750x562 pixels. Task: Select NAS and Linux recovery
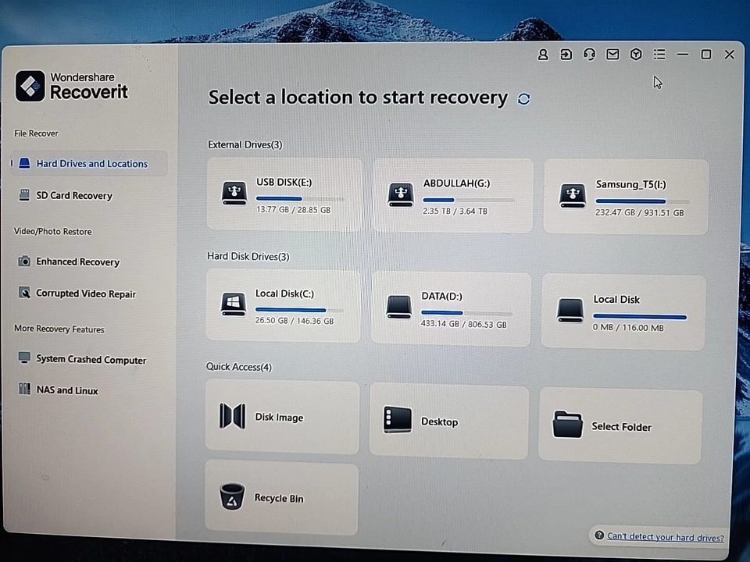(x=67, y=389)
